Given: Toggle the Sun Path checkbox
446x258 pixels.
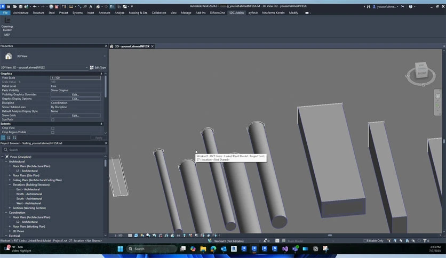Looking at the screenshot, I should (x=53, y=119).
